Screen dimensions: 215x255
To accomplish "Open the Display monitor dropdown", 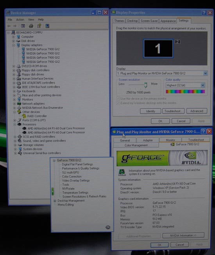I will tap(205, 73).
